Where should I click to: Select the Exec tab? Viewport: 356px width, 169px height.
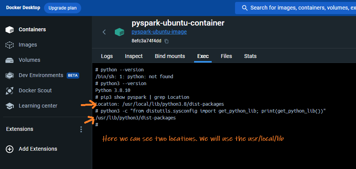(x=203, y=56)
